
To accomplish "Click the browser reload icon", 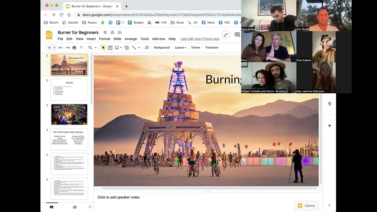I will click(x=61, y=15).
